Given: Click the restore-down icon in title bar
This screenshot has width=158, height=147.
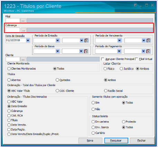Looking at the screenshot, I should pos(136,5).
